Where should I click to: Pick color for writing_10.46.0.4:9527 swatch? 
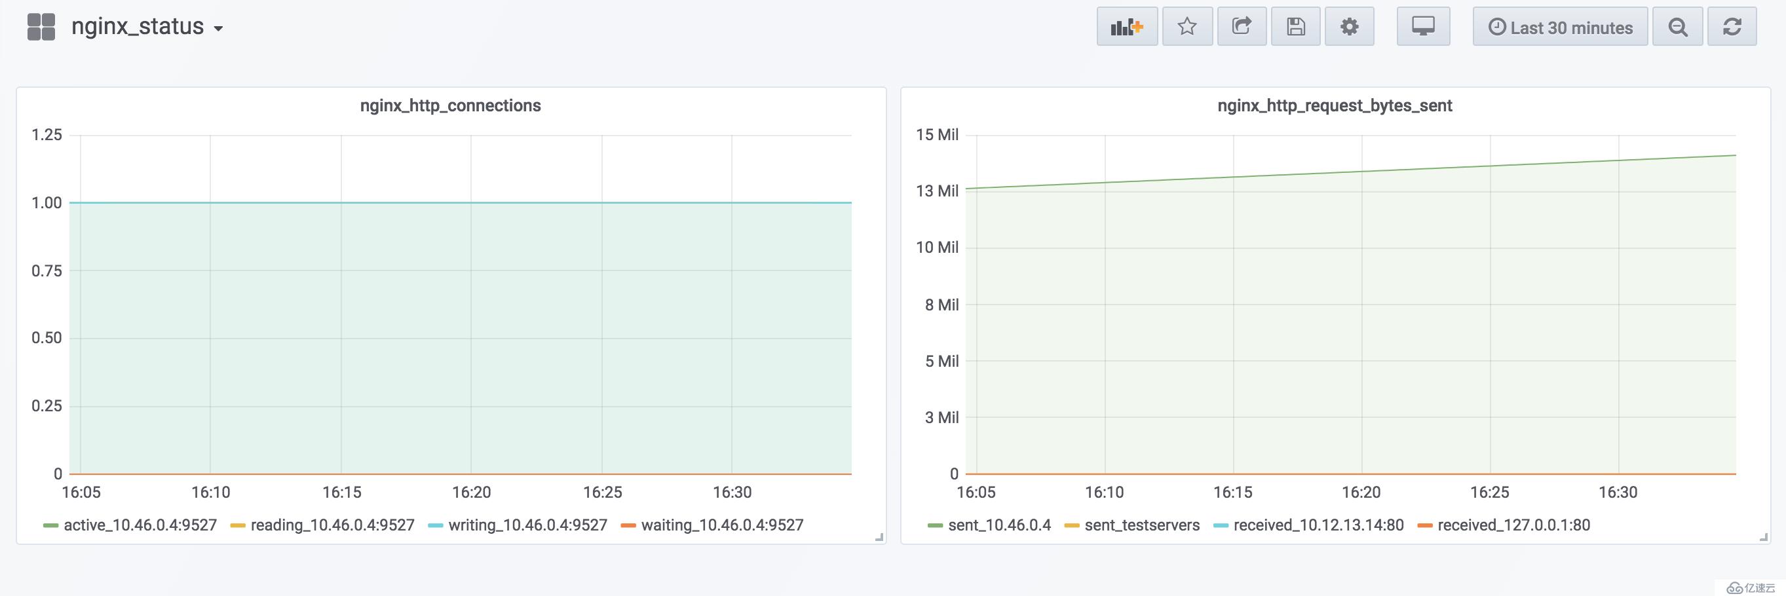pyautogui.click(x=436, y=526)
